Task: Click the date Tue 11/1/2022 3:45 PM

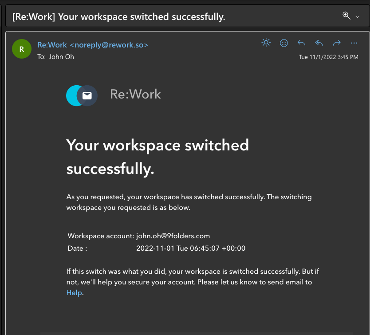Action: (328, 57)
